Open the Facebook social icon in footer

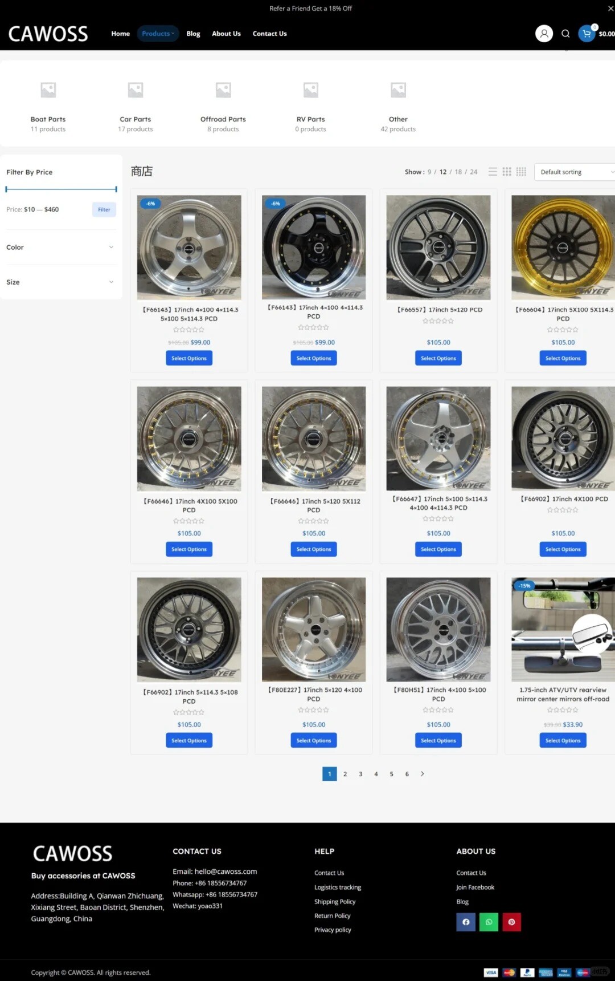[x=466, y=922]
